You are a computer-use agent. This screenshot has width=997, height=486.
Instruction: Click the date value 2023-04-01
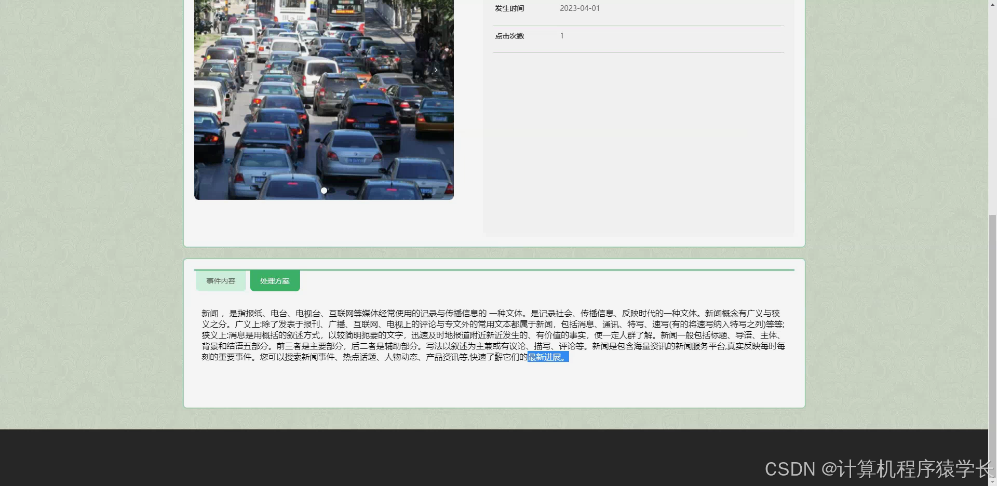[580, 8]
